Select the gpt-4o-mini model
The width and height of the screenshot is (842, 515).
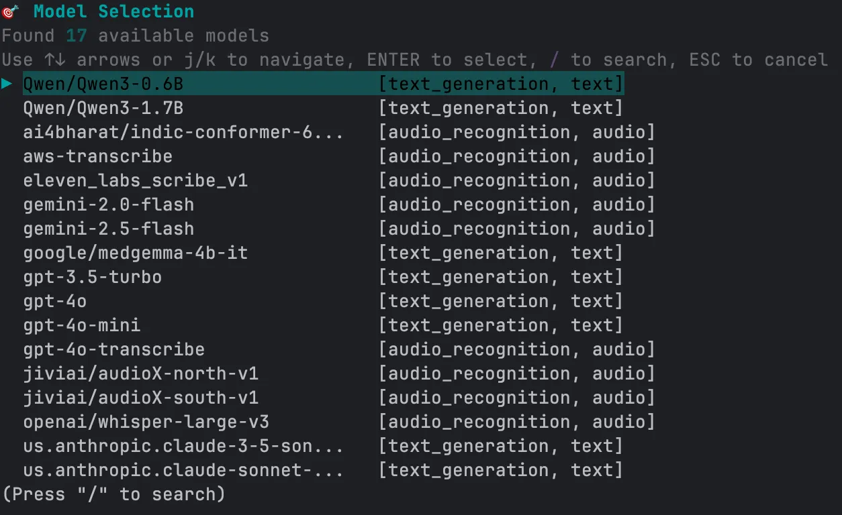pos(323,325)
